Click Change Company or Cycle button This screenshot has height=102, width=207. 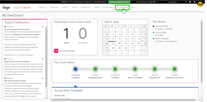[119, 2]
